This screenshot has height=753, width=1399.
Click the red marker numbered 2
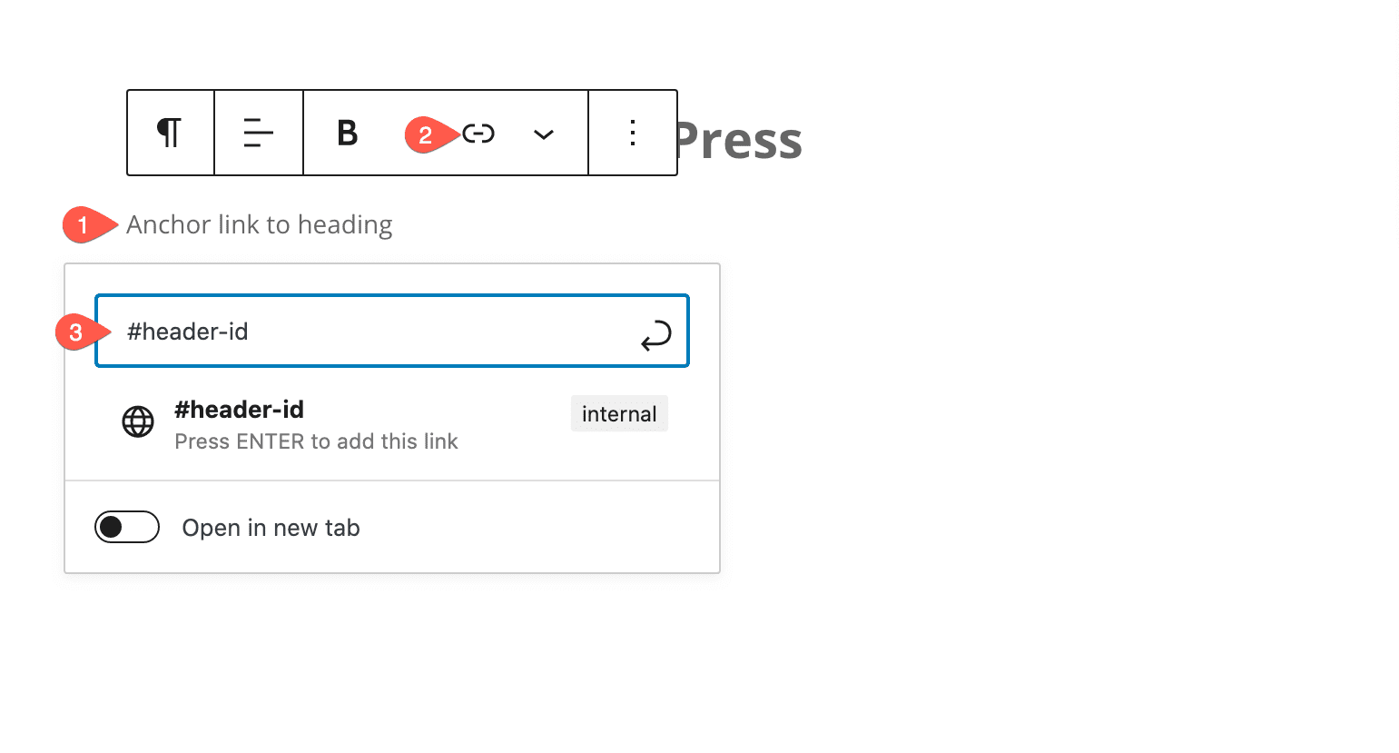point(426,135)
